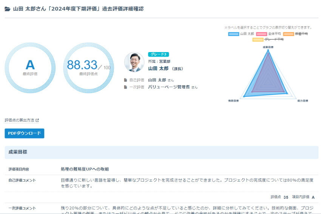Click the 評価項目内容 row label

[19, 169]
